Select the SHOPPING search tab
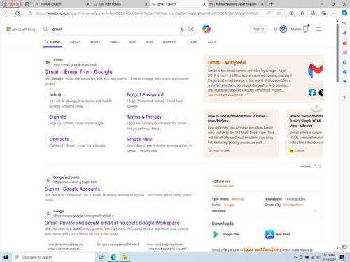 (x=169, y=42)
